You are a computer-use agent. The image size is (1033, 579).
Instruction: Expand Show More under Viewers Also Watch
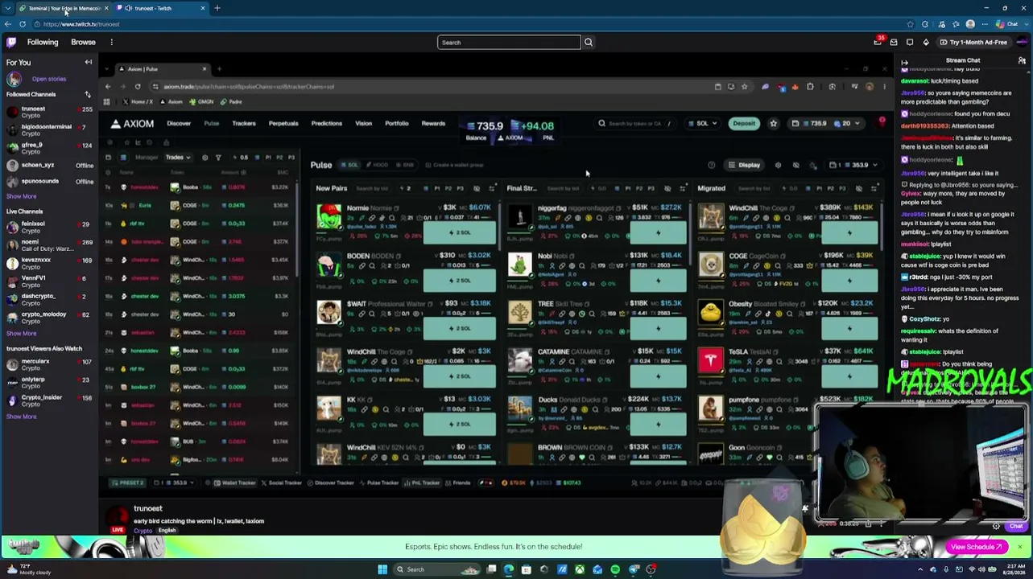tap(22, 417)
